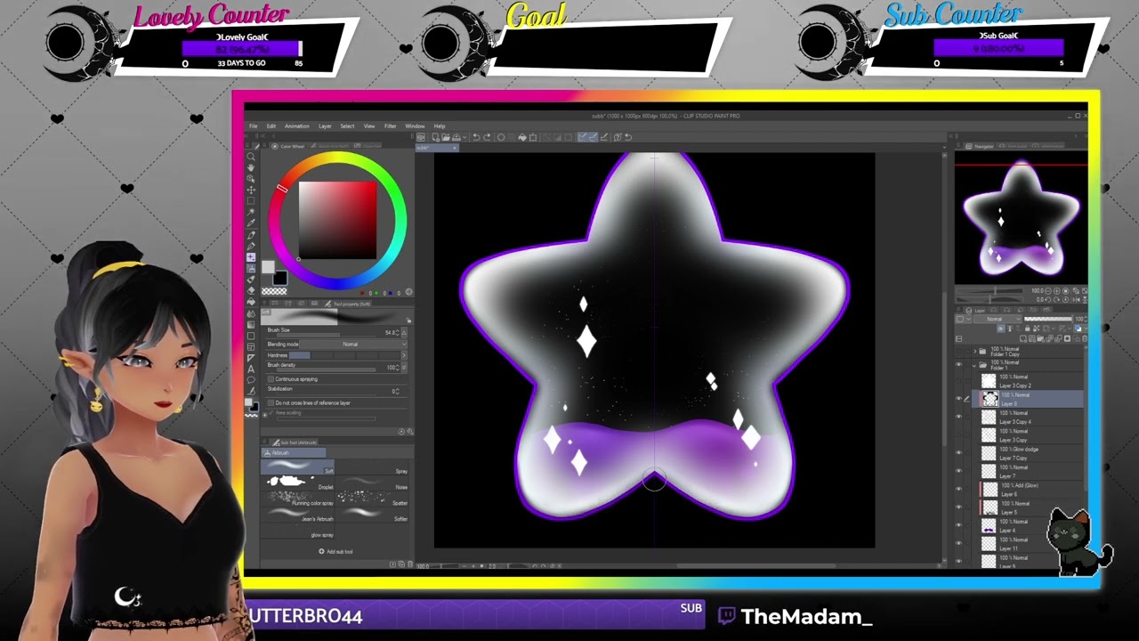Select the Spatter sub tool

pos(372,499)
